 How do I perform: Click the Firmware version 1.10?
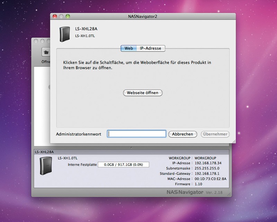click(198, 184)
